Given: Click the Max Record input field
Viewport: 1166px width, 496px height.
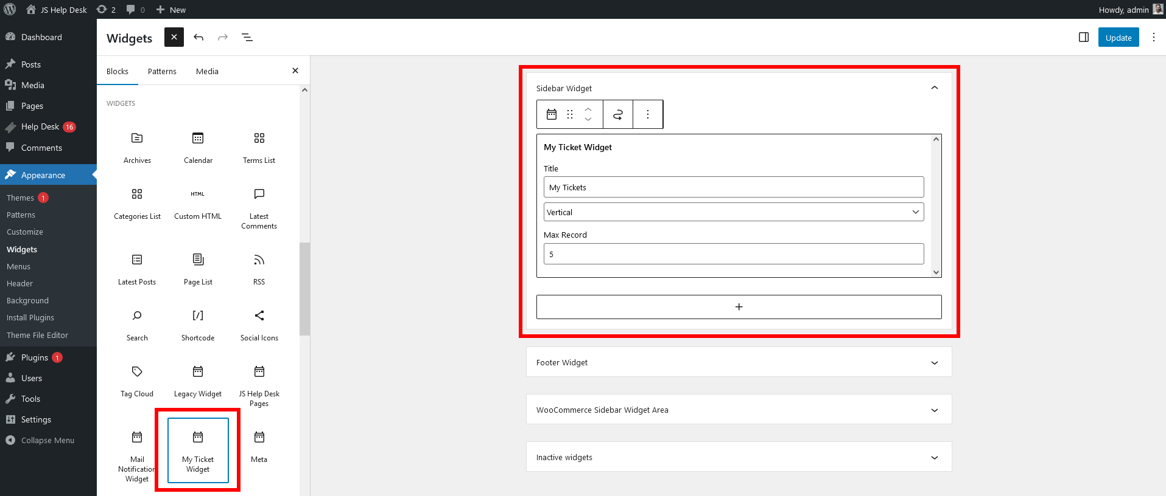Looking at the screenshot, I should 733,254.
